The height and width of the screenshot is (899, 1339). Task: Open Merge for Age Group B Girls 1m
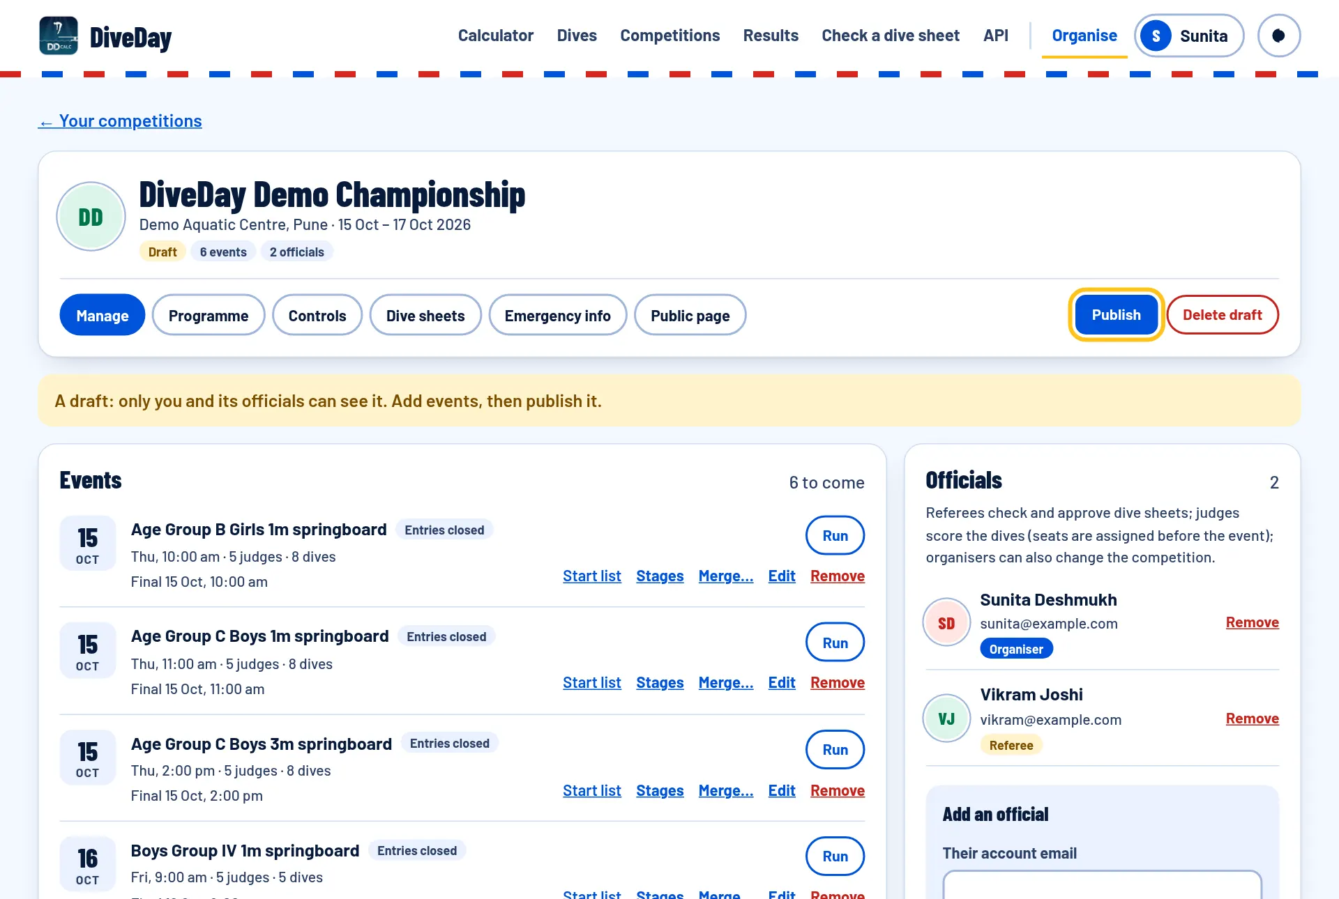click(x=726, y=576)
